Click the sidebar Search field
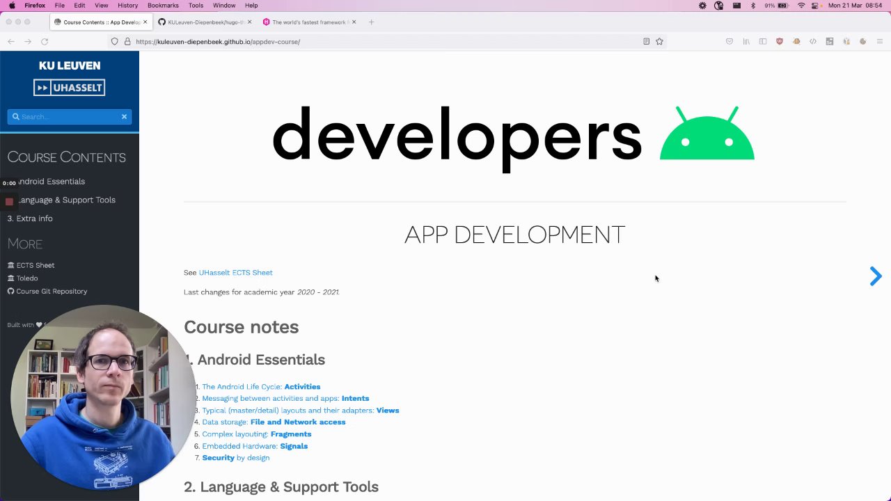The width and height of the screenshot is (891, 501). pos(70,117)
